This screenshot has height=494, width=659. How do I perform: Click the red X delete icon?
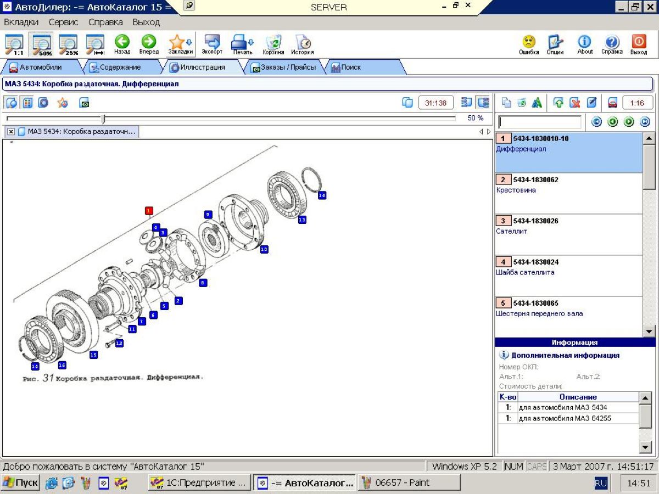tap(574, 103)
